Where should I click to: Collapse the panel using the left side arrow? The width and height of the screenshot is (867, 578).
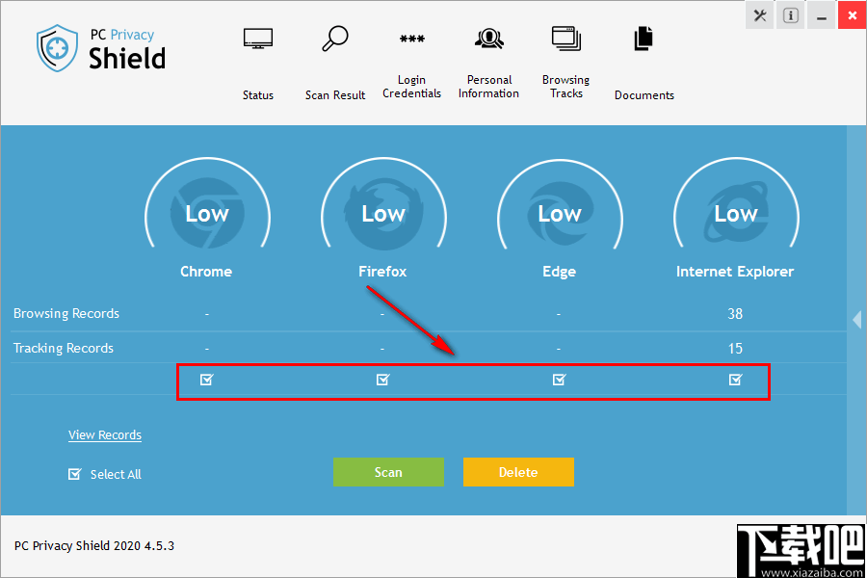857,320
